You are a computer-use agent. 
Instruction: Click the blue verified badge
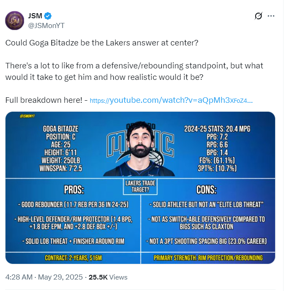48,16
